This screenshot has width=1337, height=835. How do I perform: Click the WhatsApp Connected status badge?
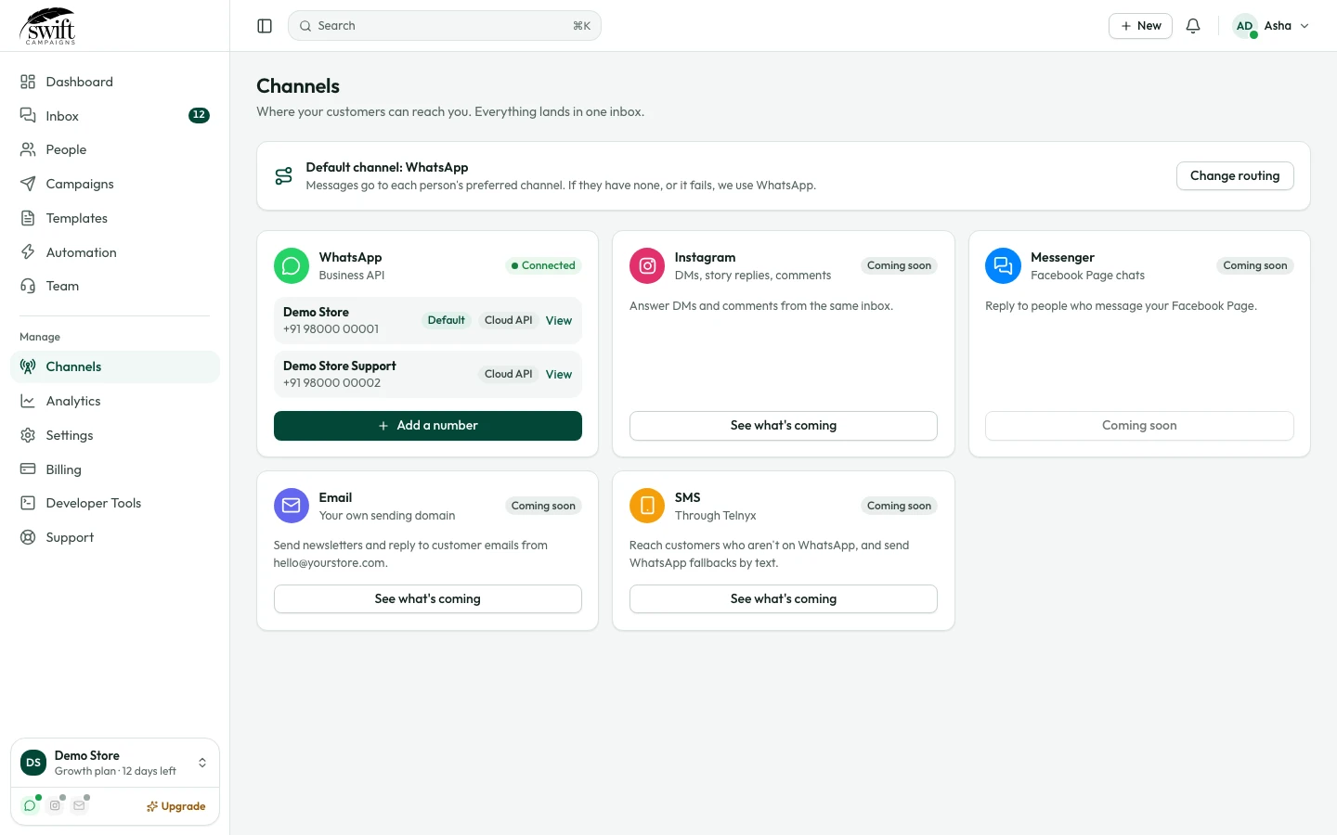pyautogui.click(x=543, y=265)
